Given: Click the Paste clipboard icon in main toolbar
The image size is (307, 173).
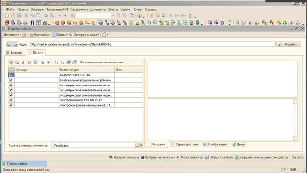Looking at the screenshot, I should [x=38, y=16].
